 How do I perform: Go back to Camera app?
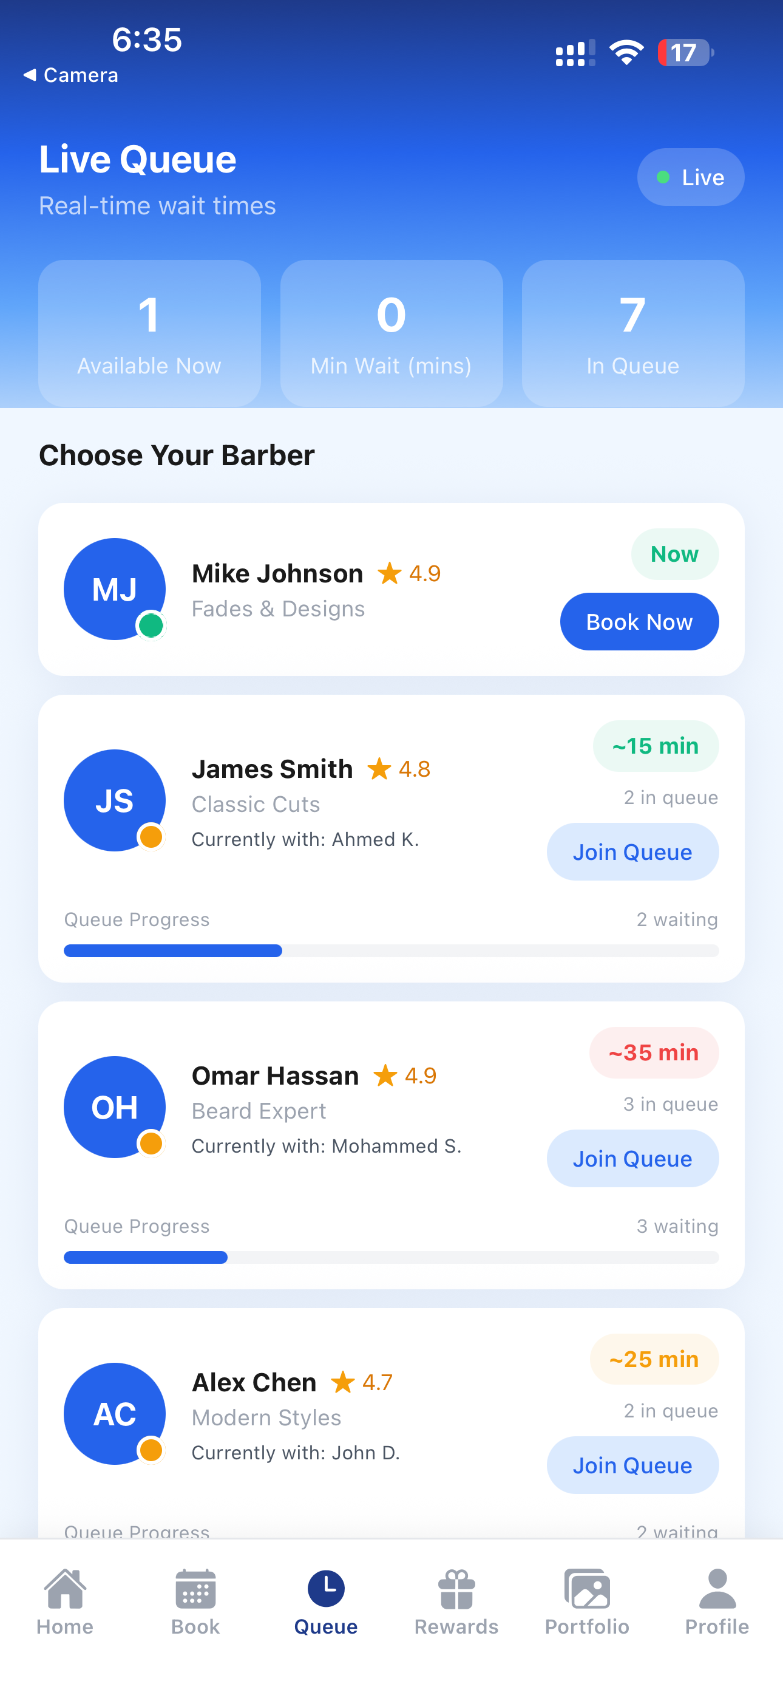(70, 75)
